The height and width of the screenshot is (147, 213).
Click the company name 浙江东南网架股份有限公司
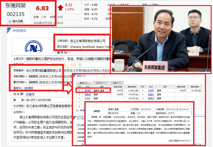click(88, 41)
